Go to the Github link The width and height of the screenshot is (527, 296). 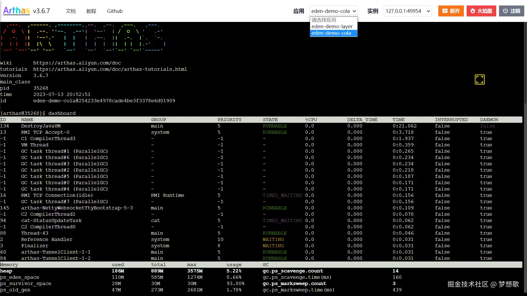tap(115, 11)
